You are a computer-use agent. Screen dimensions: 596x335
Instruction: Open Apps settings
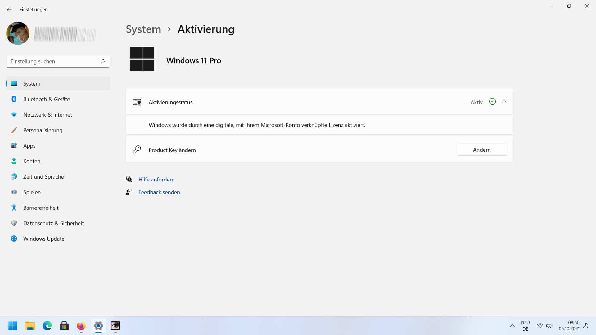(x=58, y=145)
